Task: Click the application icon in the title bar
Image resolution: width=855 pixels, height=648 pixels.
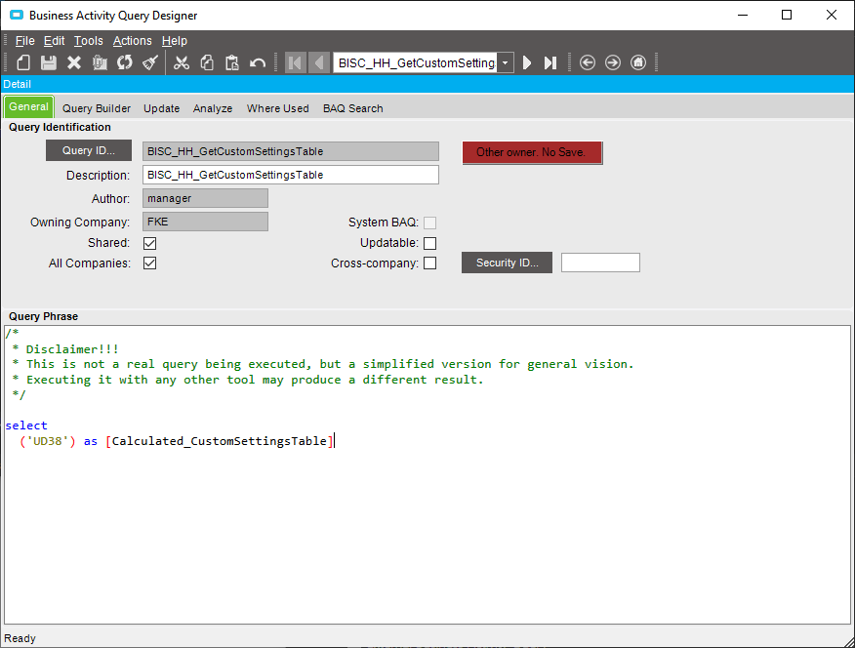Action: [x=17, y=15]
